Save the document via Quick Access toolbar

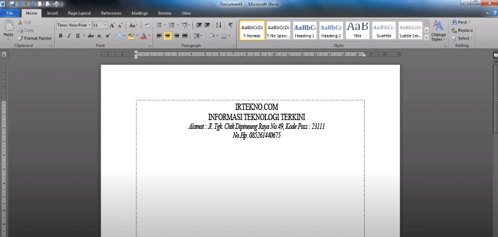tap(12, 4)
